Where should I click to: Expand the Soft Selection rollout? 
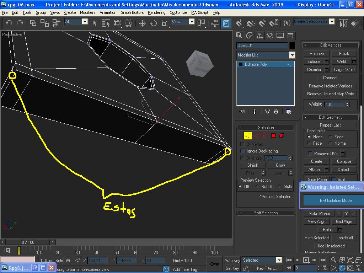pos(266,213)
